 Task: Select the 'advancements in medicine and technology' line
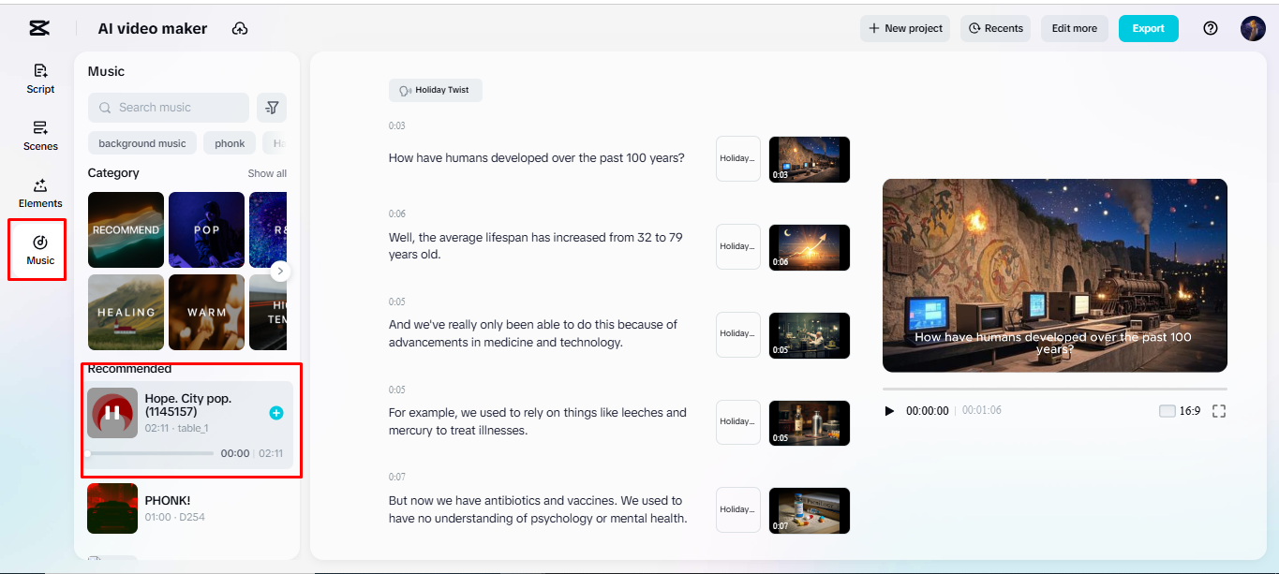(533, 333)
